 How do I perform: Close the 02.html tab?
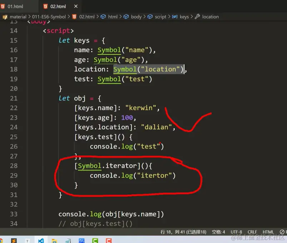point(76,6)
